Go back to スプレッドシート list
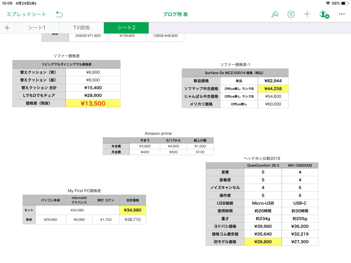 [x=26, y=14]
